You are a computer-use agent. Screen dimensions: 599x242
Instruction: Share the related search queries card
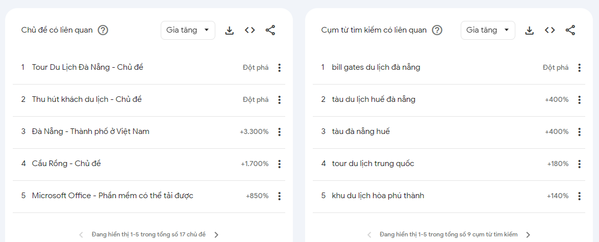570,31
